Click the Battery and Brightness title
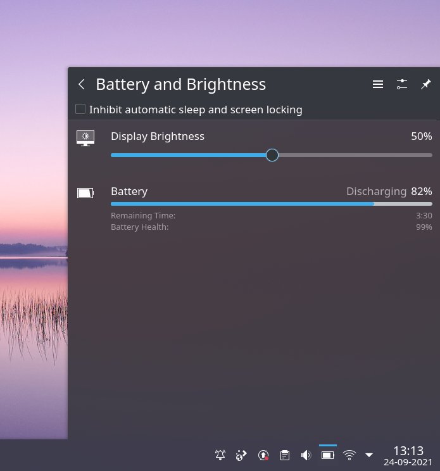 tap(181, 84)
